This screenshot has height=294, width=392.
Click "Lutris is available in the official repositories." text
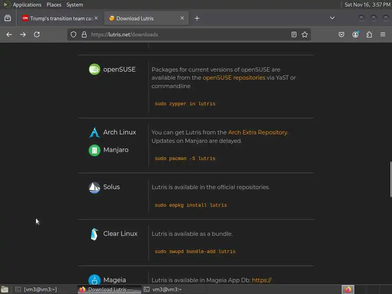(211, 187)
